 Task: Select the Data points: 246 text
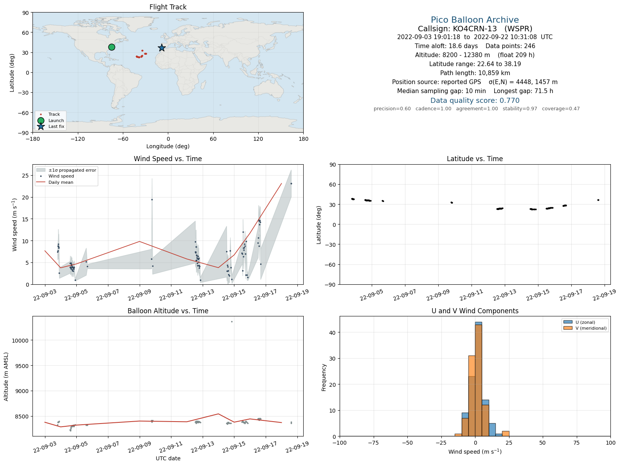pos(510,46)
